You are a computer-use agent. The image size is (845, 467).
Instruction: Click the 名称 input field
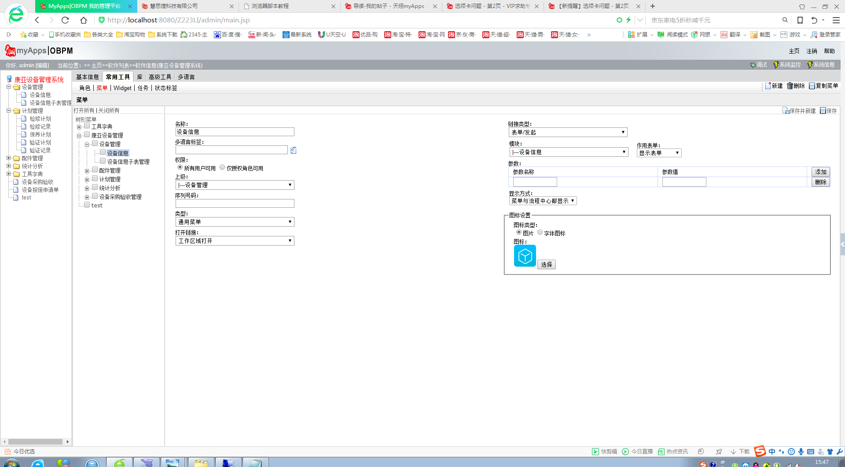[235, 132]
